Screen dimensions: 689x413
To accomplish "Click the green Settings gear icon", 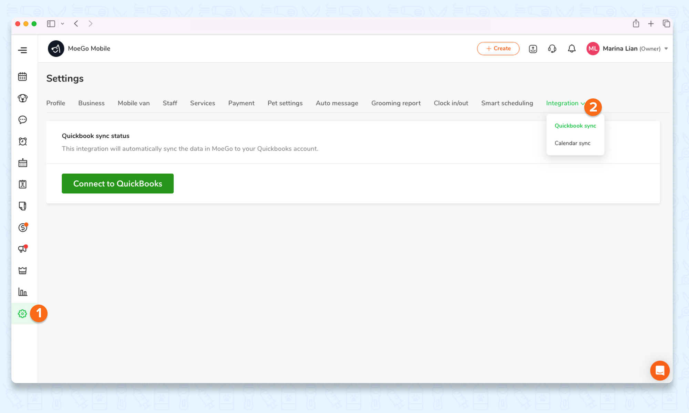I will 22,314.
